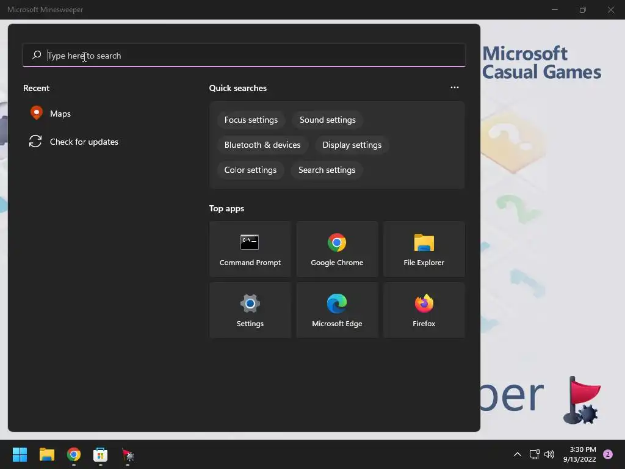Launch Google Chrome from Top apps
The image size is (625, 469).
(x=337, y=249)
